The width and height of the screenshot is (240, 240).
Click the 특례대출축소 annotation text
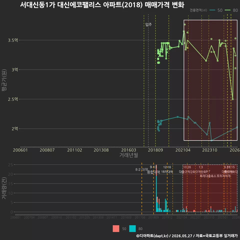pyautogui.click(x=208, y=176)
